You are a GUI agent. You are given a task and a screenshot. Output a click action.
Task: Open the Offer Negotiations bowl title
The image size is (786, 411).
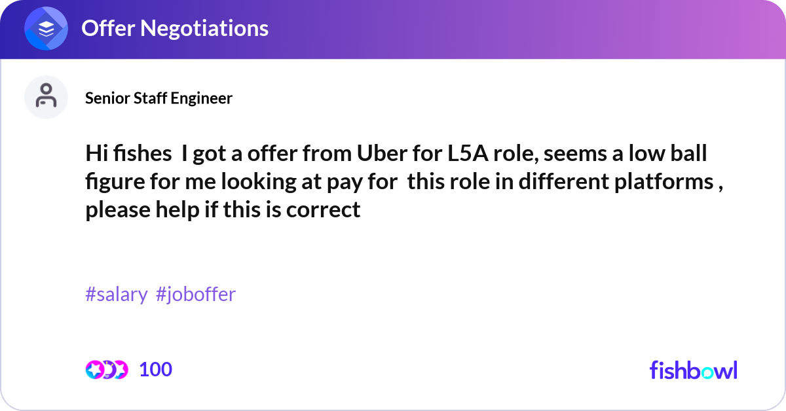pyautogui.click(x=174, y=28)
